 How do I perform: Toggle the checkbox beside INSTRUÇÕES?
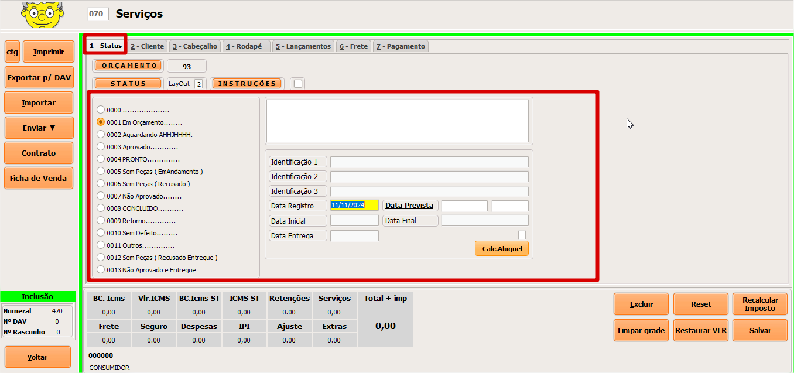click(x=298, y=84)
